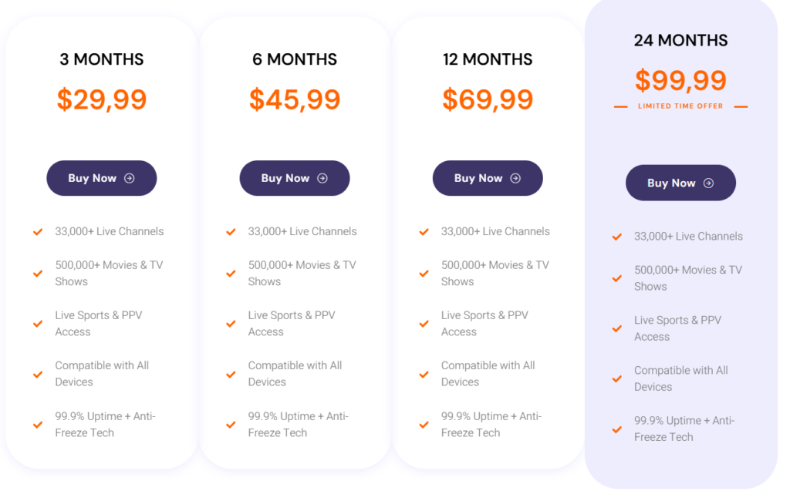
Task: Click checkmark beside 24 Months Live Channels
Action: (x=617, y=237)
